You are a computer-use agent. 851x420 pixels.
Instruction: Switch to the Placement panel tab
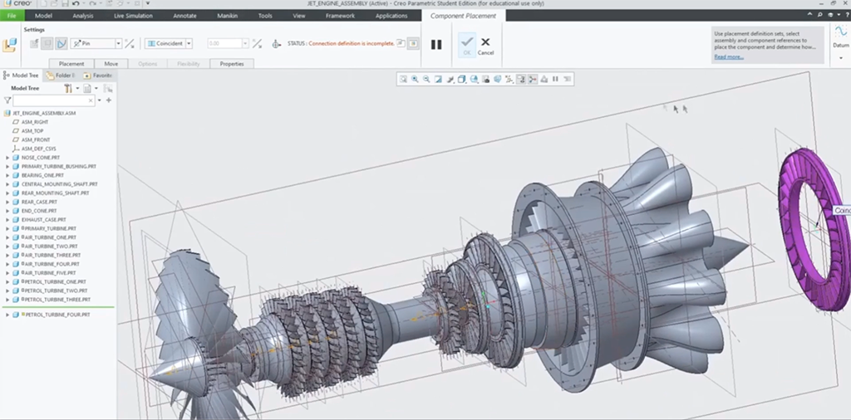click(71, 63)
